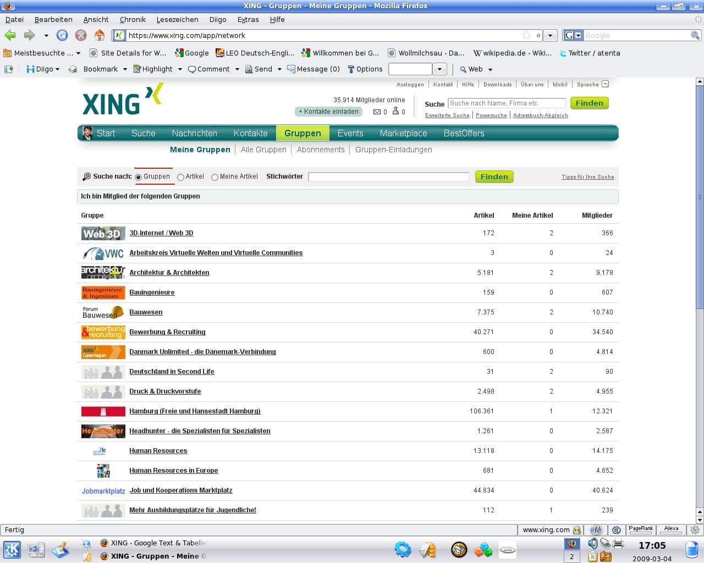
Task: Click the Diigo Comment tool
Action: (x=209, y=69)
